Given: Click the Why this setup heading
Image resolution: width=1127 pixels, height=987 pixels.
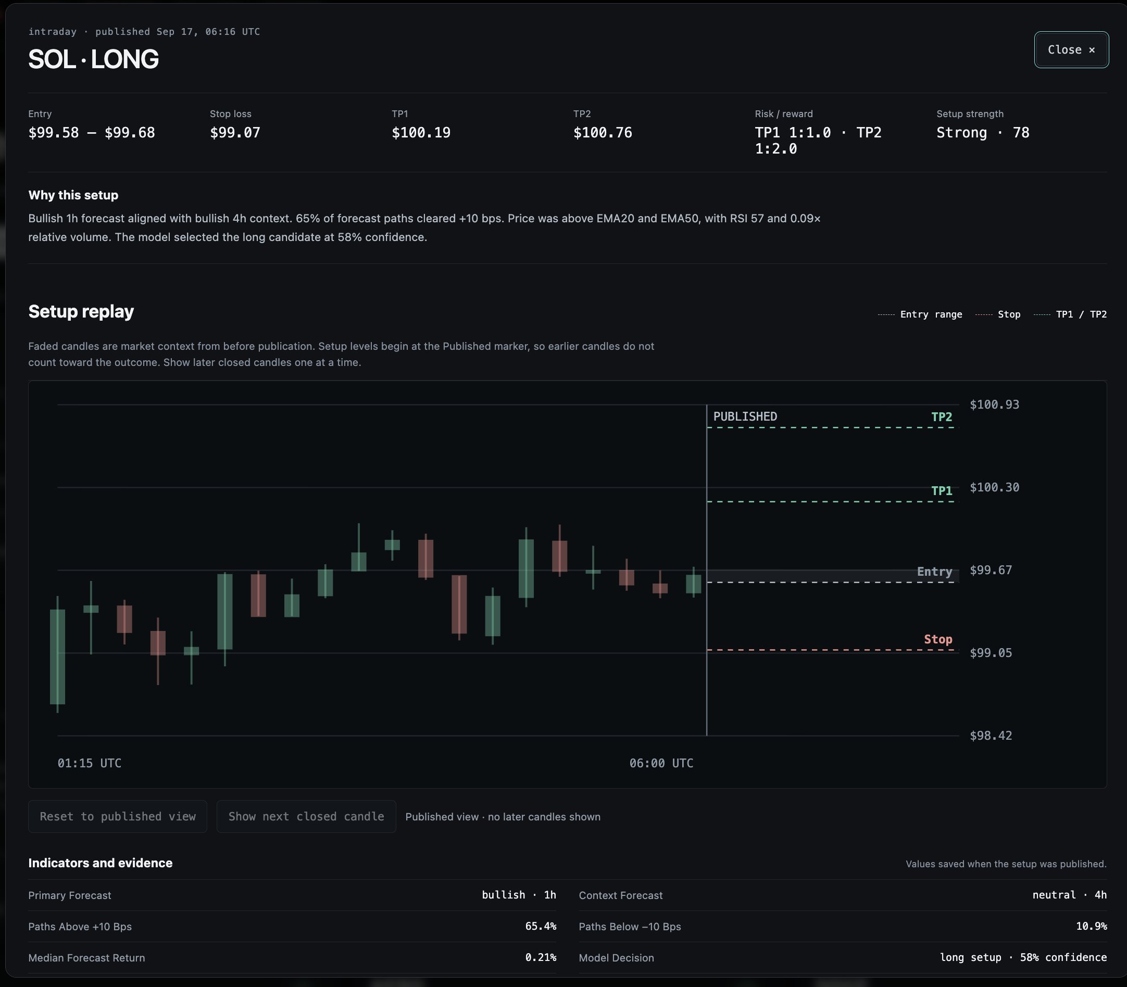Looking at the screenshot, I should pyautogui.click(x=73, y=195).
